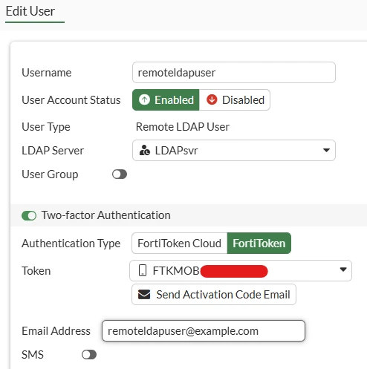Set User Account Status to Disabled
Screen dimensions: 367x369
[x=235, y=100]
